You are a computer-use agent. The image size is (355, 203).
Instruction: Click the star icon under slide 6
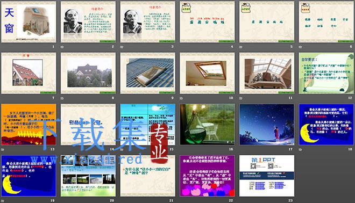click(300, 47)
